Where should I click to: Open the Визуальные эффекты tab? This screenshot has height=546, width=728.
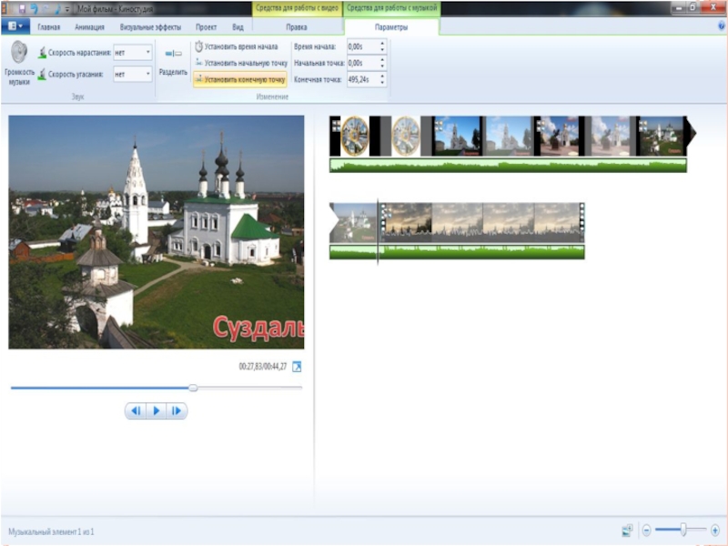click(x=150, y=27)
